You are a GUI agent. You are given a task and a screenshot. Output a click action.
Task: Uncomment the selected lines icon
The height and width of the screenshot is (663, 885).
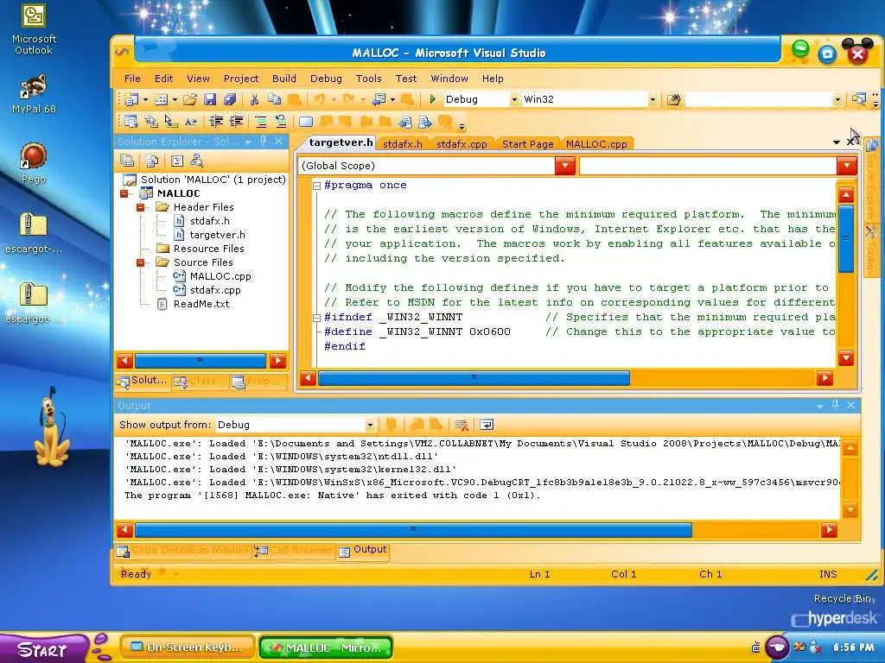pos(281,121)
